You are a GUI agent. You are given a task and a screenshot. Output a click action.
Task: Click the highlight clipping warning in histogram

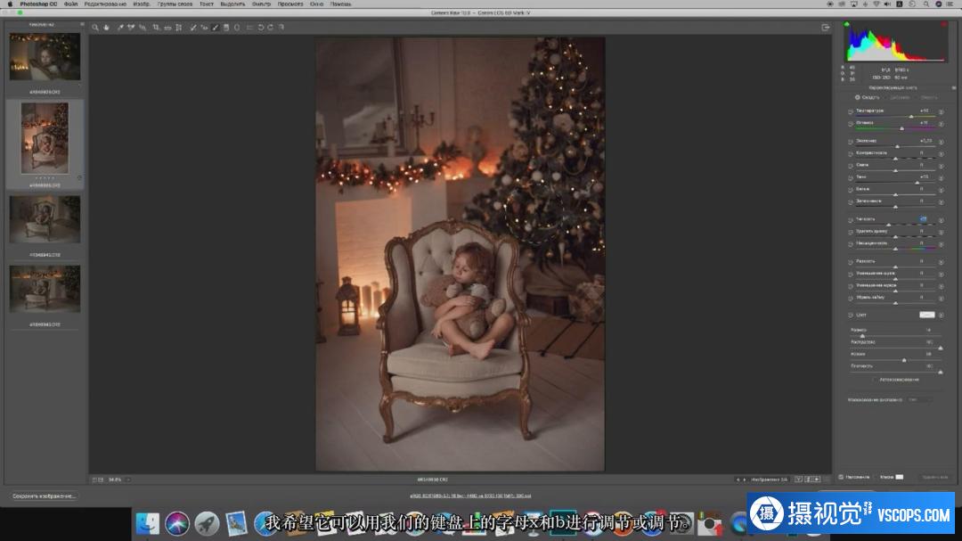point(943,25)
